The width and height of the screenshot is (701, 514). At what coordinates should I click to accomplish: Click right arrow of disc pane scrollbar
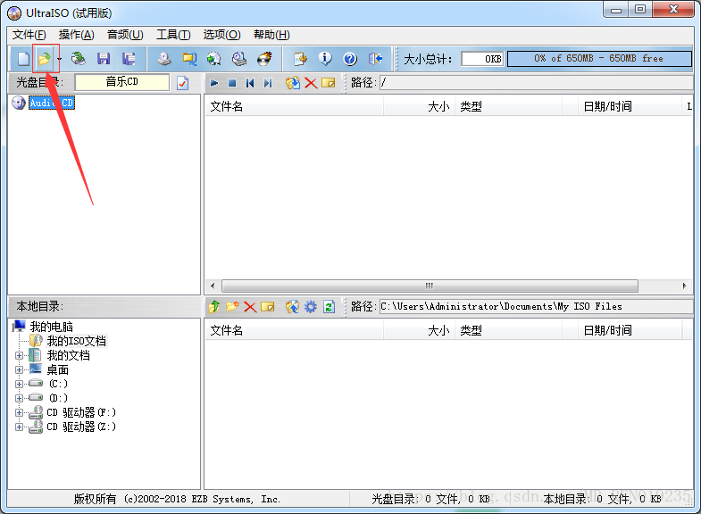tap(684, 286)
